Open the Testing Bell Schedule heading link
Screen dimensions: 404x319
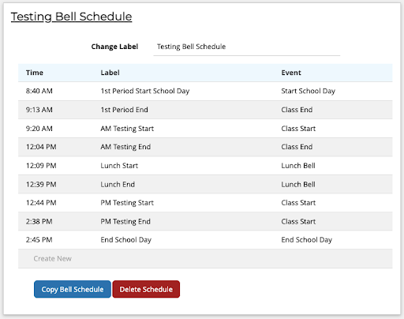pos(71,17)
